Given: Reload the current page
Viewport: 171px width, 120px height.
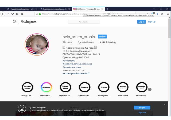Looking at the screenshot, I should (13, 14).
